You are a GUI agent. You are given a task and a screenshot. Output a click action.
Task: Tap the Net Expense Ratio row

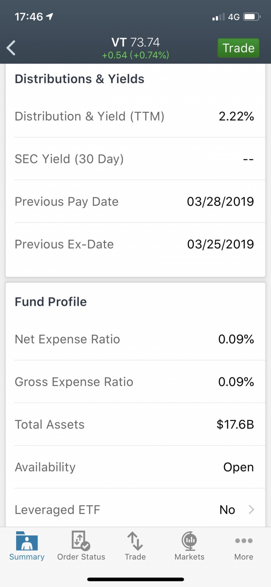pos(135,339)
